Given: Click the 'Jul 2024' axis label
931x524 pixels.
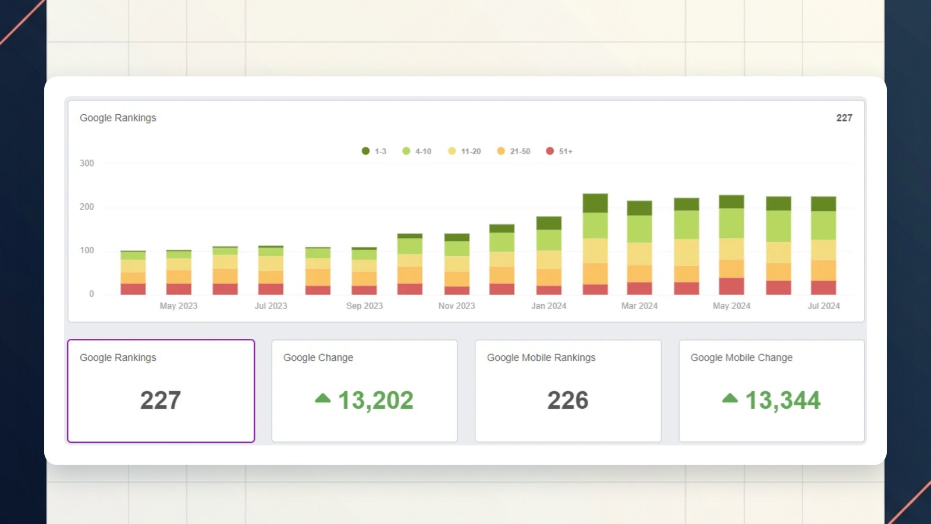Looking at the screenshot, I should pos(823,306).
